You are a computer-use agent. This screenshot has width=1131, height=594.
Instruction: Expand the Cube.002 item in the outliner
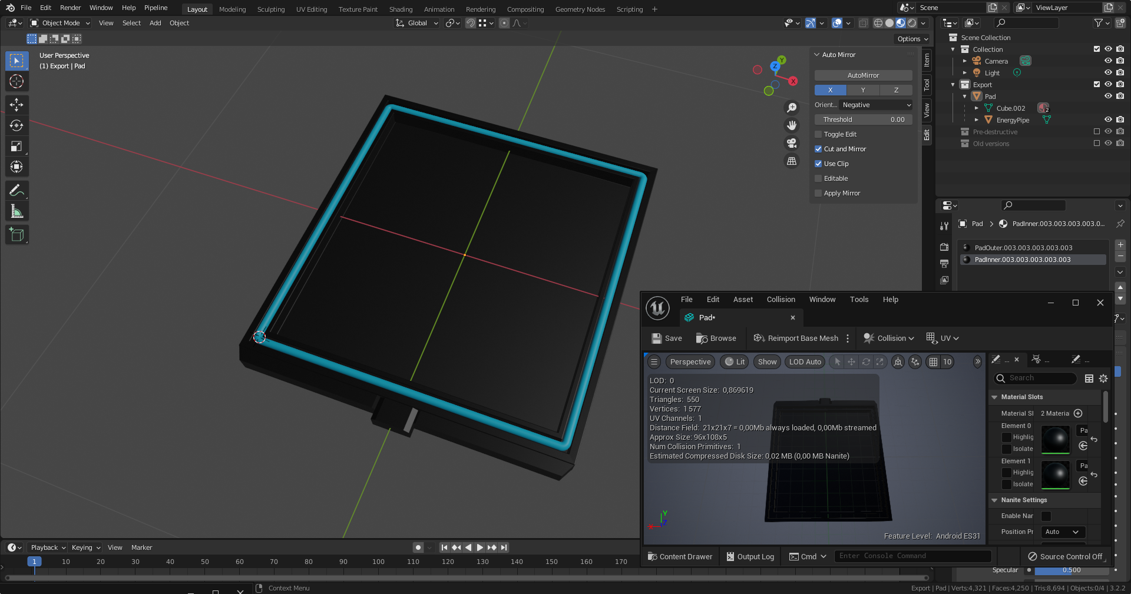[977, 108]
